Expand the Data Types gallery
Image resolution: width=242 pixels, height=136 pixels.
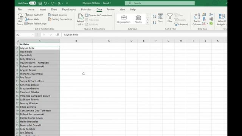tap(147, 23)
